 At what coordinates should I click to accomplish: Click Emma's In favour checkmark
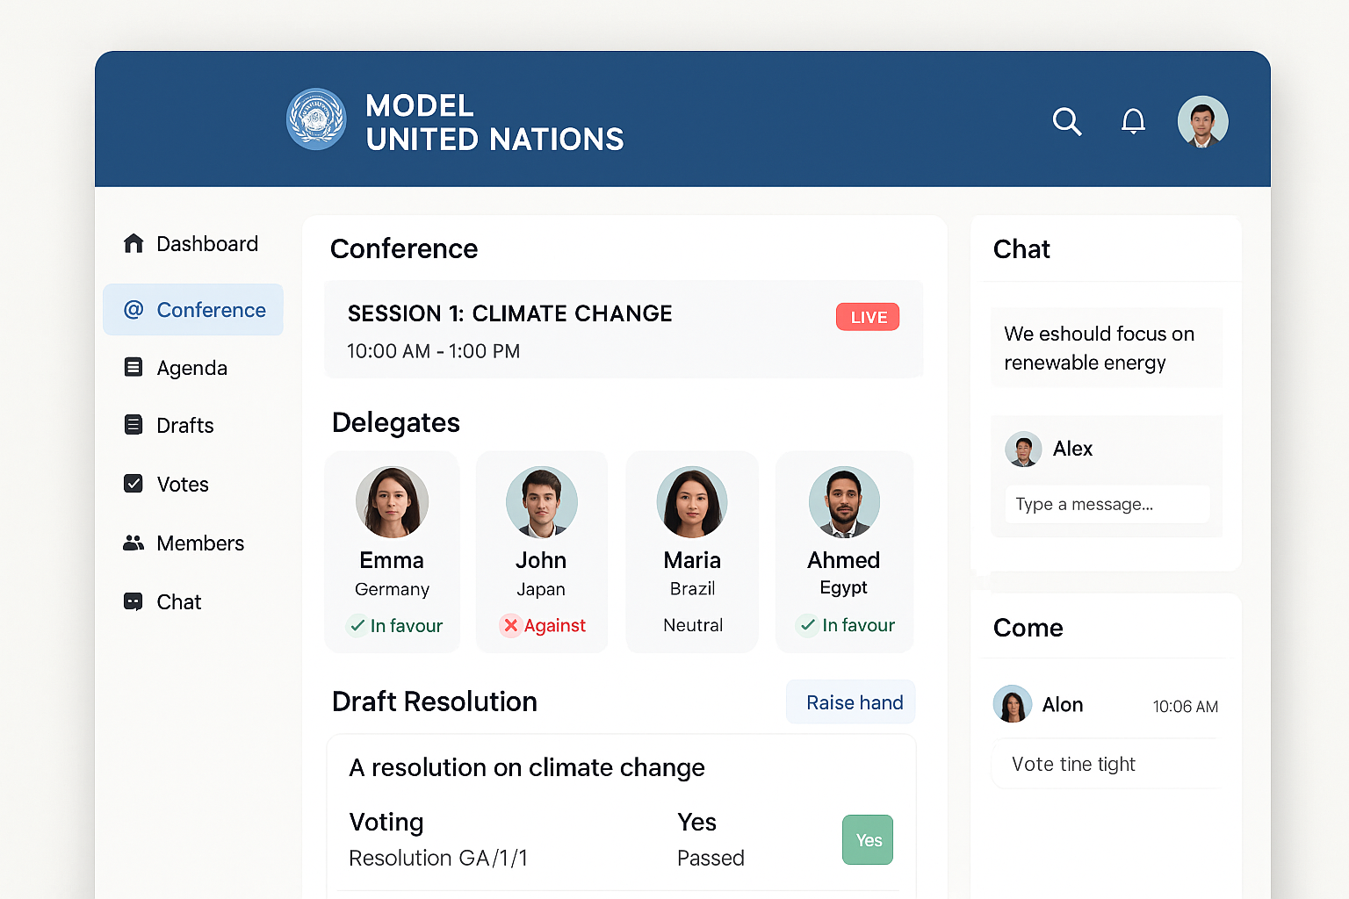[357, 625]
